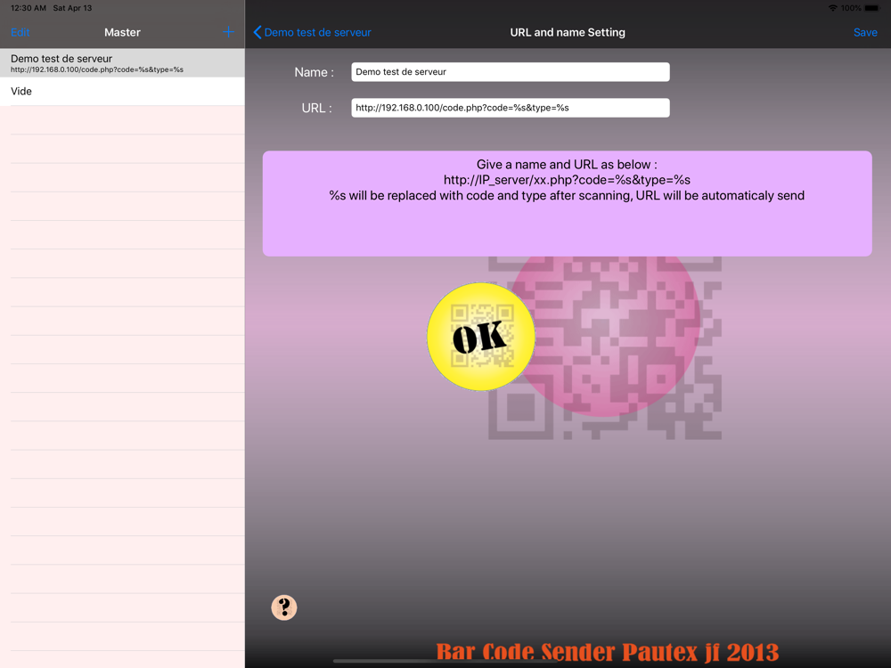Tap the yellow OK button
This screenshot has height=668, width=891.
point(481,337)
